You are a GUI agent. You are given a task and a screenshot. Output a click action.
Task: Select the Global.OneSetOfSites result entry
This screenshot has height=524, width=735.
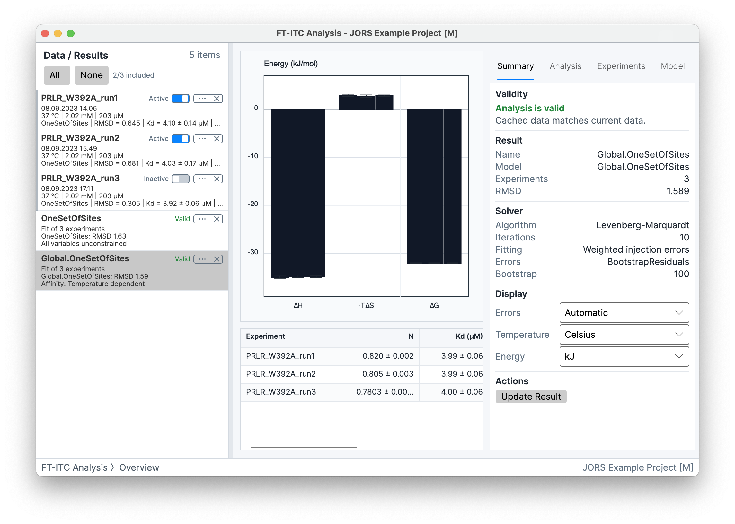coord(132,271)
